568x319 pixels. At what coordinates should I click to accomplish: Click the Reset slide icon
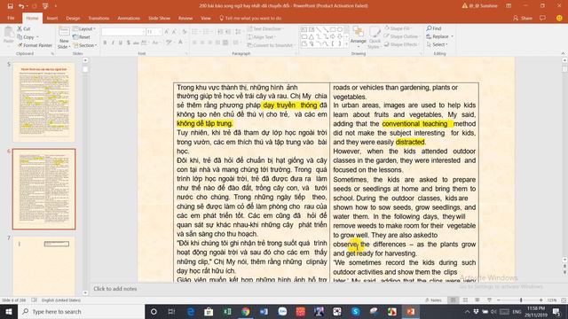75,37
